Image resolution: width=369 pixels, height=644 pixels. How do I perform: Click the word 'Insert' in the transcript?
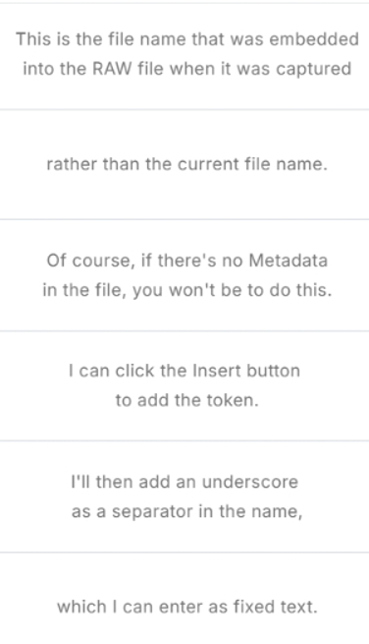pyautogui.click(x=211, y=371)
